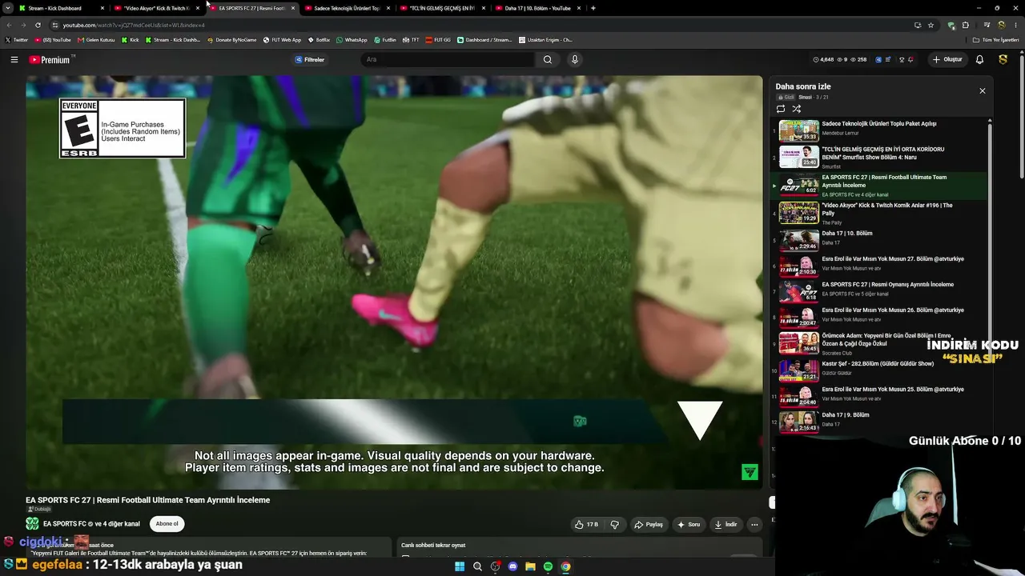1025x576 pixels.
Task: Toggle playlist loop
Action: click(781, 109)
